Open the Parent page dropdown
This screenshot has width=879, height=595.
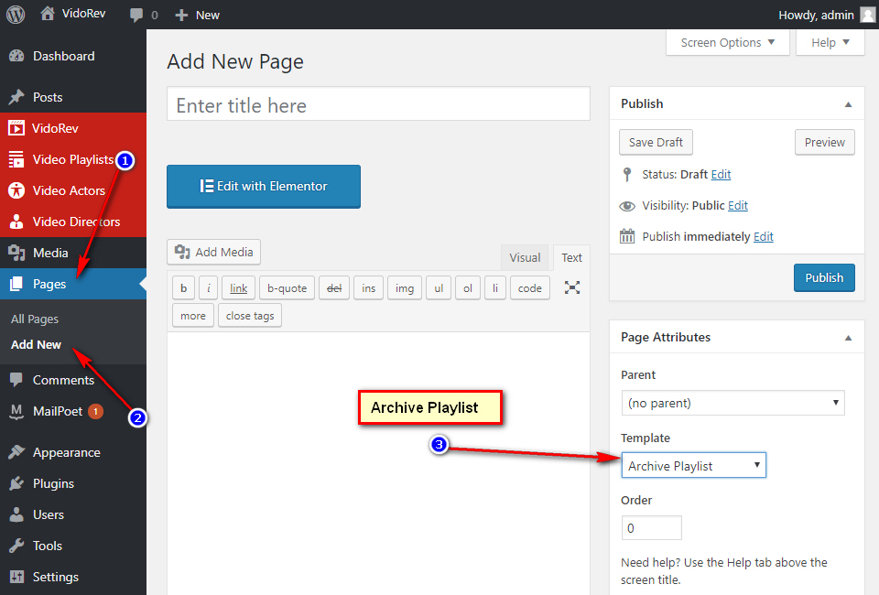[x=732, y=403]
